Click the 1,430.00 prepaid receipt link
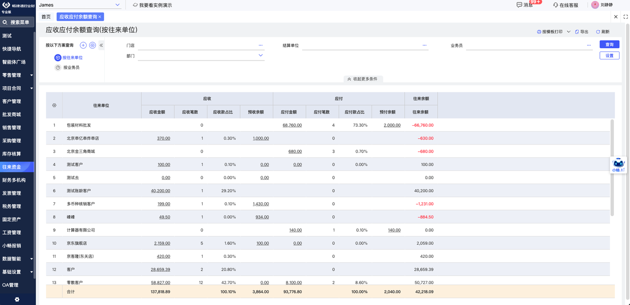Image resolution: width=630 pixels, height=305 pixels. tap(261, 204)
